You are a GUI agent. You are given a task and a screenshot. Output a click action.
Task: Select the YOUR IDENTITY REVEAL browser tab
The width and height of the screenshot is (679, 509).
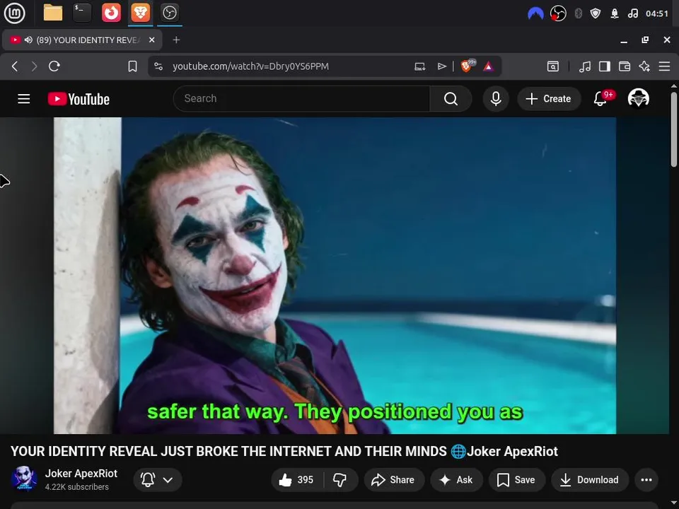click(x=82, y=40)
